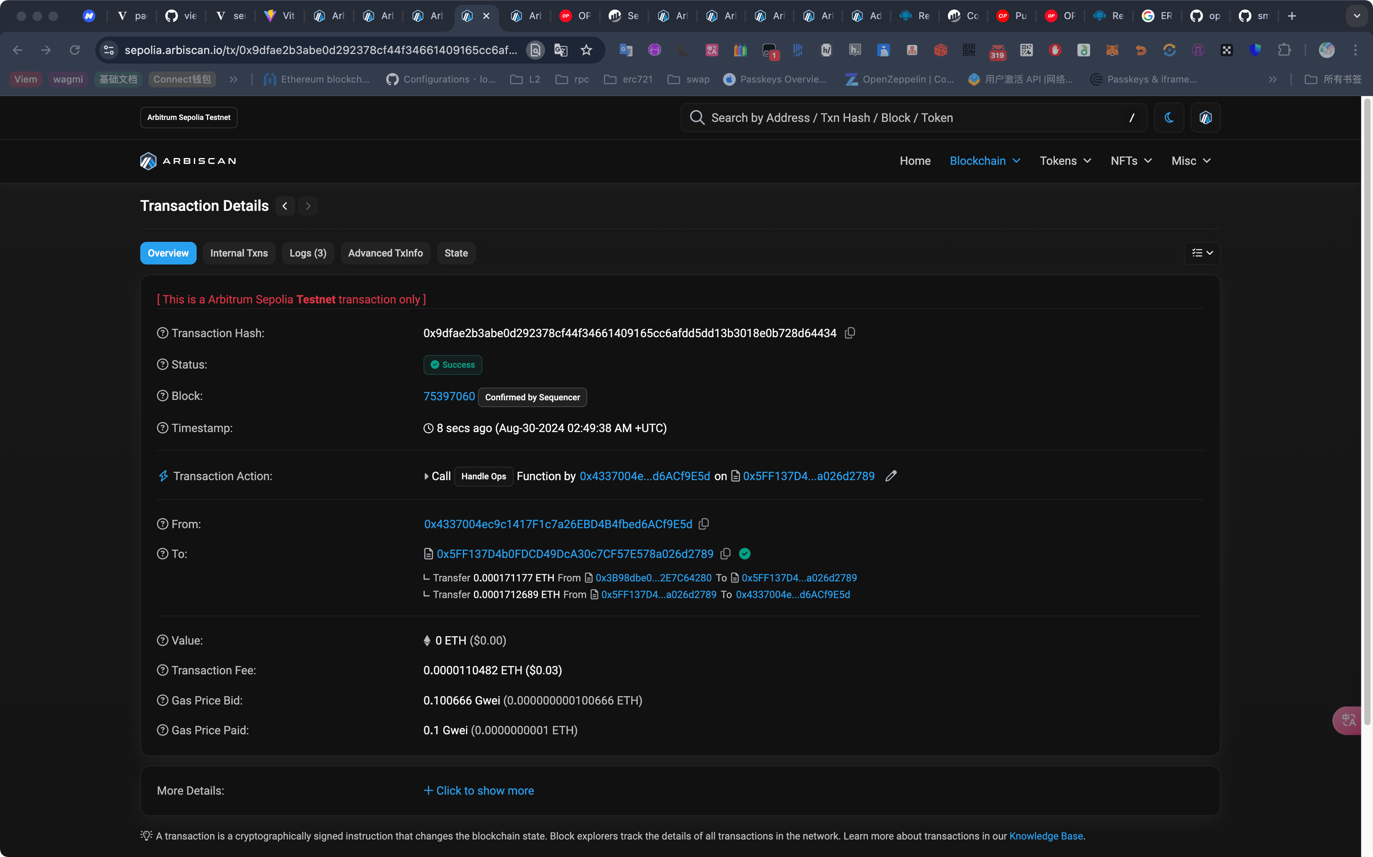Go to next transaction arrow
1373x857 pixels.
308,206
